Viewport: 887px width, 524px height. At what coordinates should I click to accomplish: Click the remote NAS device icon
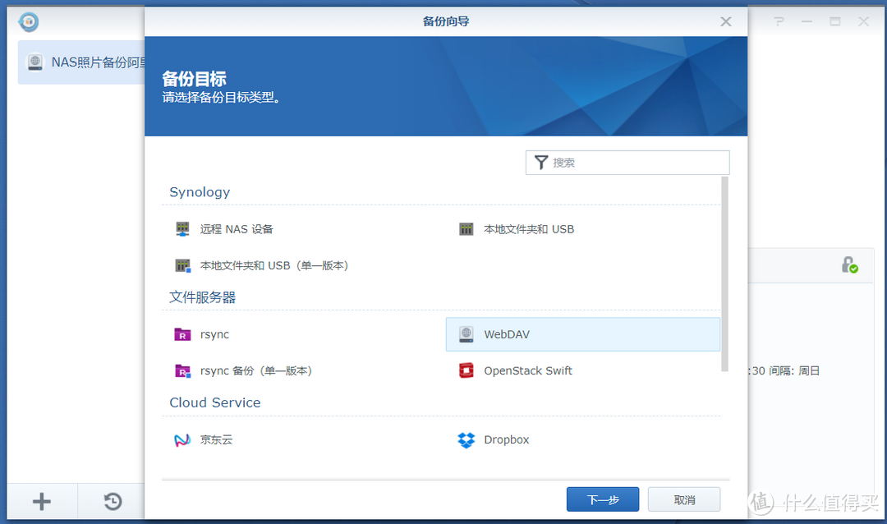click(182, 229)
